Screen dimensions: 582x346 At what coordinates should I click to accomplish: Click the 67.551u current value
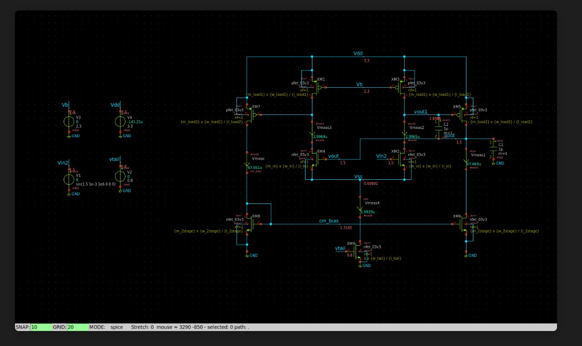point(254,168)
